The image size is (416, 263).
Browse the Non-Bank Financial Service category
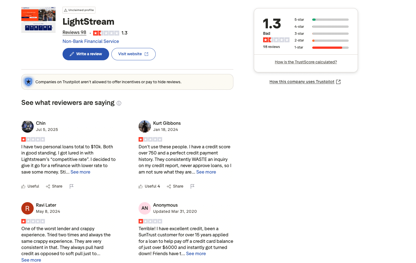[x=91, y=41]
